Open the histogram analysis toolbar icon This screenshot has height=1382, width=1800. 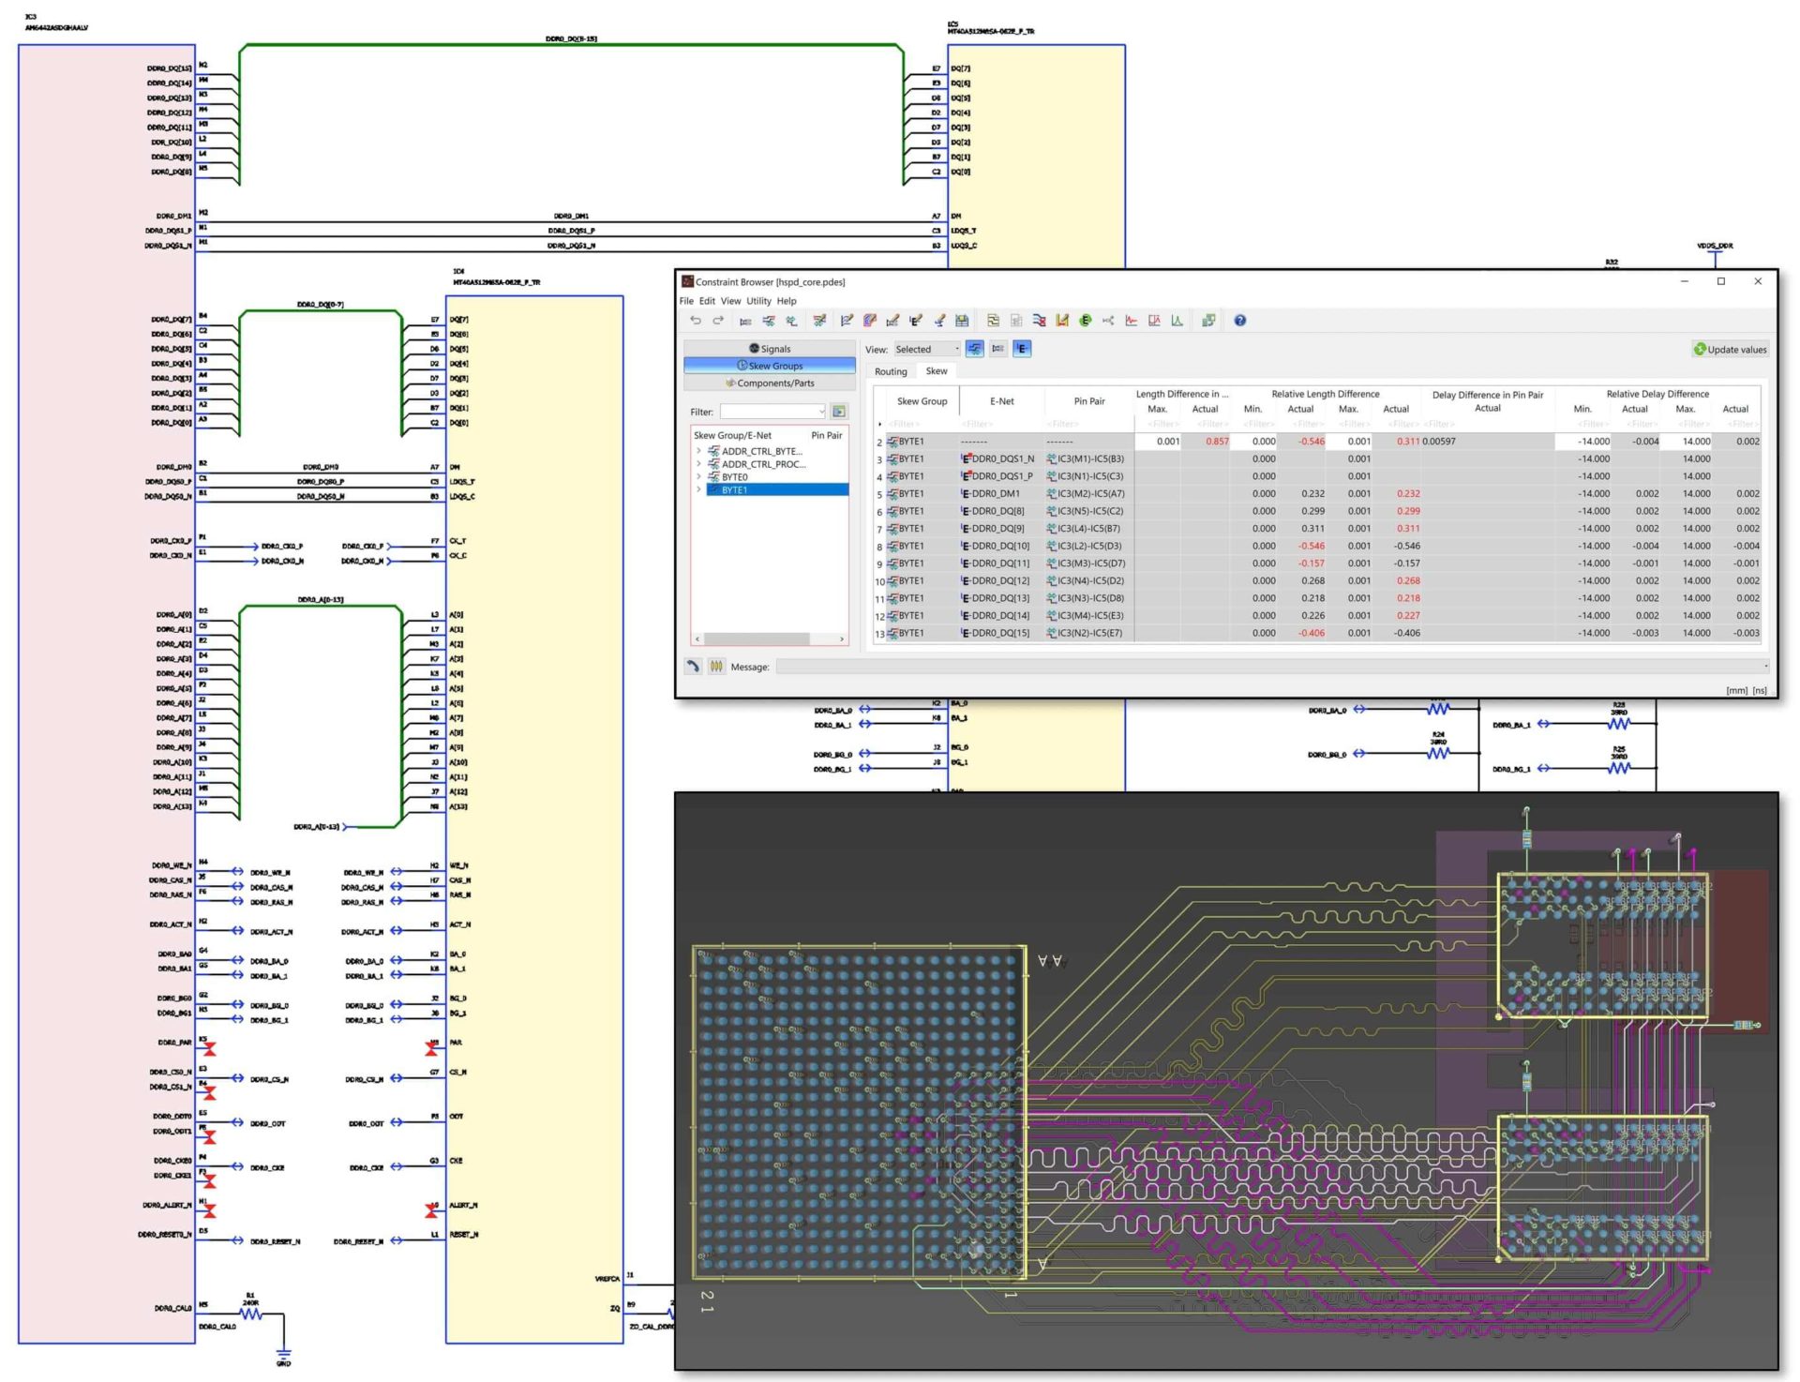[x=1176, y=321]
